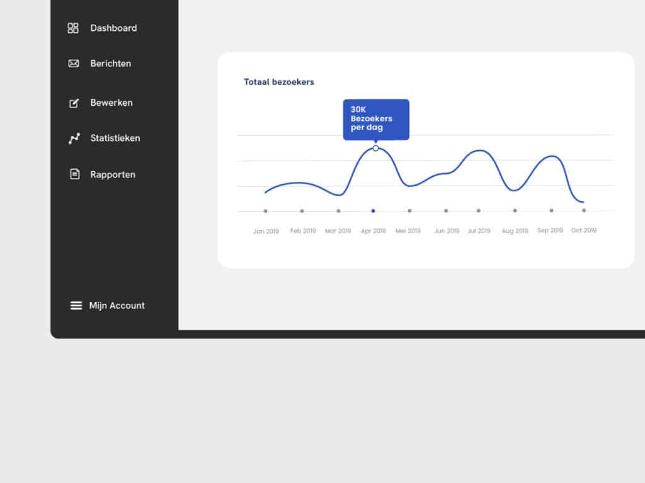645x483 pixels.
Task: Click the Feb 2019 dot on the axis
Action: 302,211
